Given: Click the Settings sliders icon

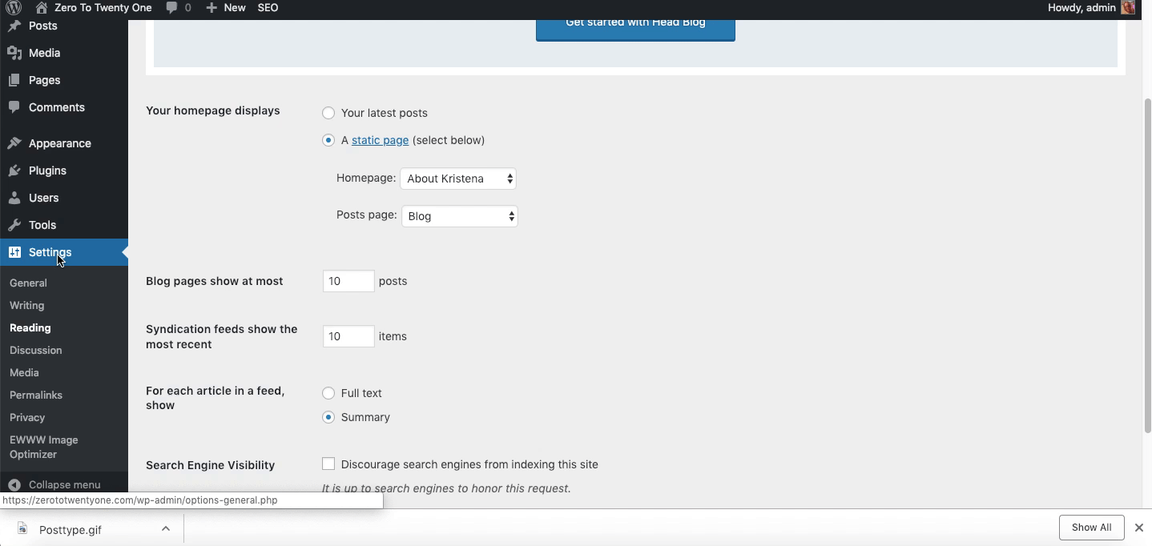Looking at the screenshot, I should tap(14, 252).
